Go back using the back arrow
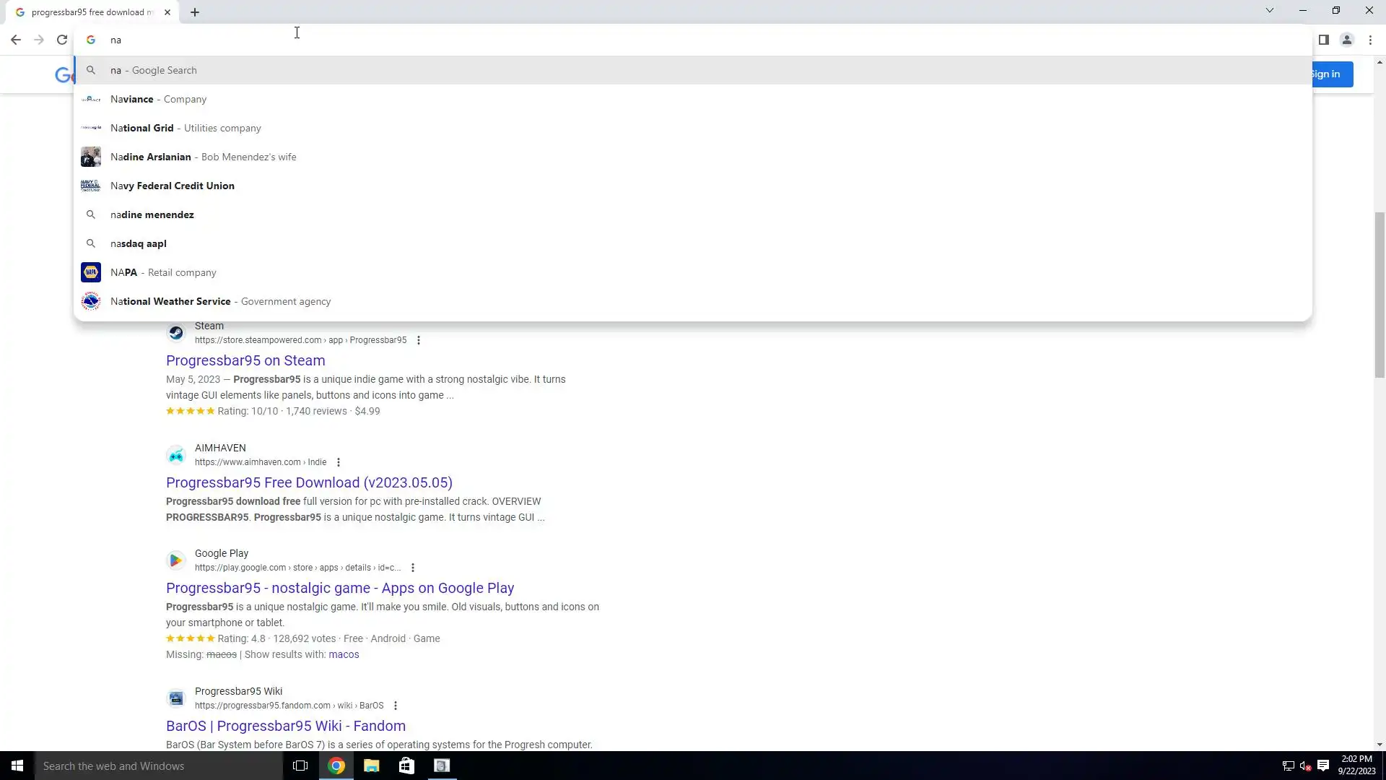 coord(16,40)
